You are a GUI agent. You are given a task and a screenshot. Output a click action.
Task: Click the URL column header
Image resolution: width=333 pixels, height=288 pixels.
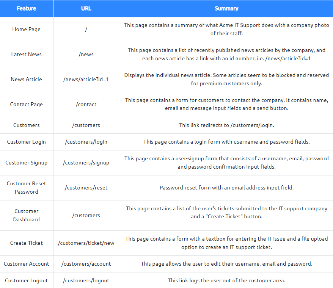86,8
